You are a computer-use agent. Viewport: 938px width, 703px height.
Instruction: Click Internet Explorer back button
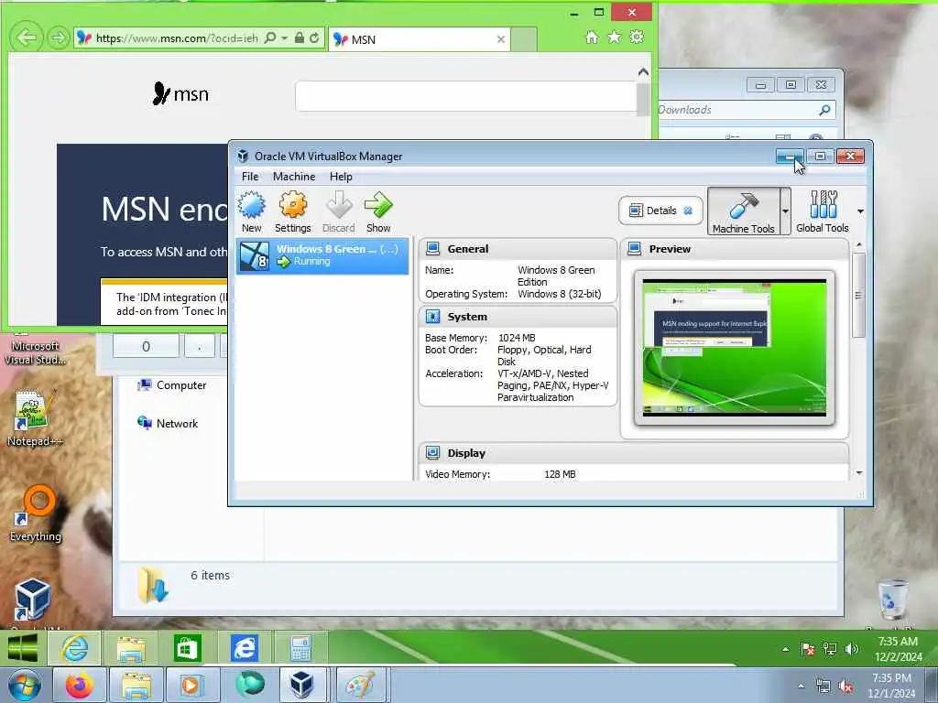coord(27,38)
